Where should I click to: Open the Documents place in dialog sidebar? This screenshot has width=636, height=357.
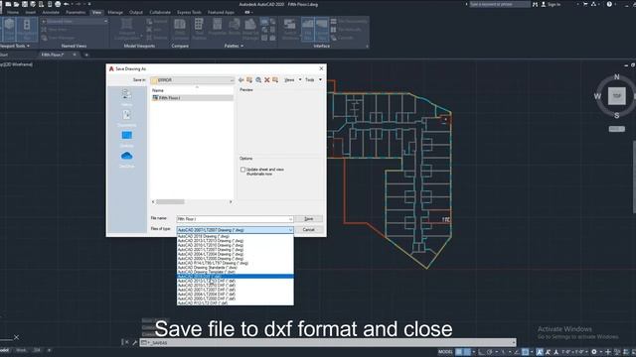126,118
